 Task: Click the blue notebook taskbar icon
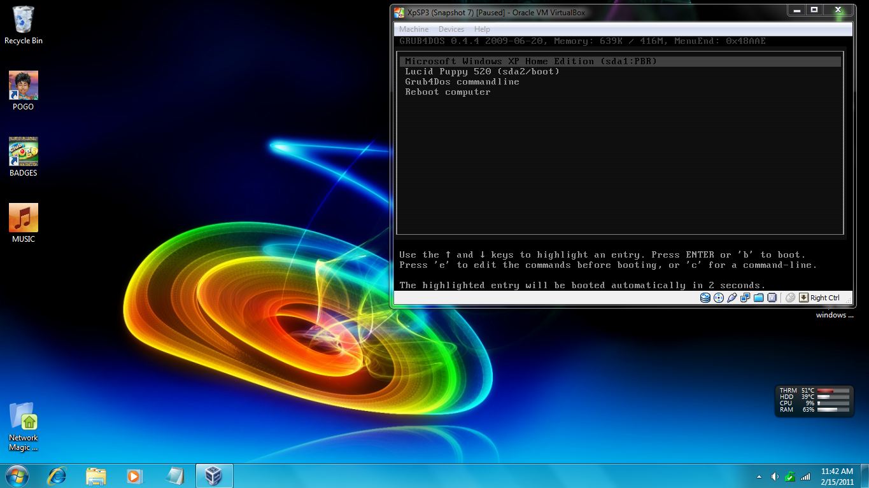tap(174, 475)
